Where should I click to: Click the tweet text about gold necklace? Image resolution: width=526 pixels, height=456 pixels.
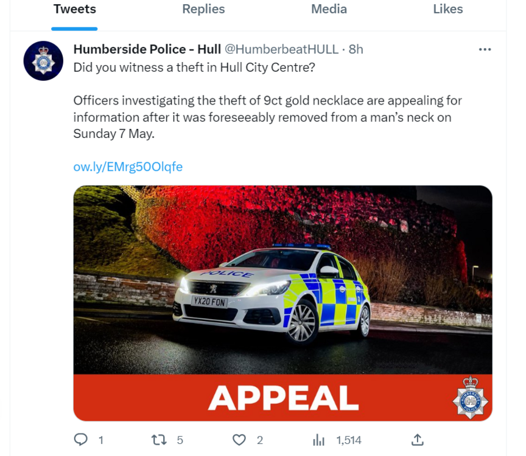coord(267,117)
